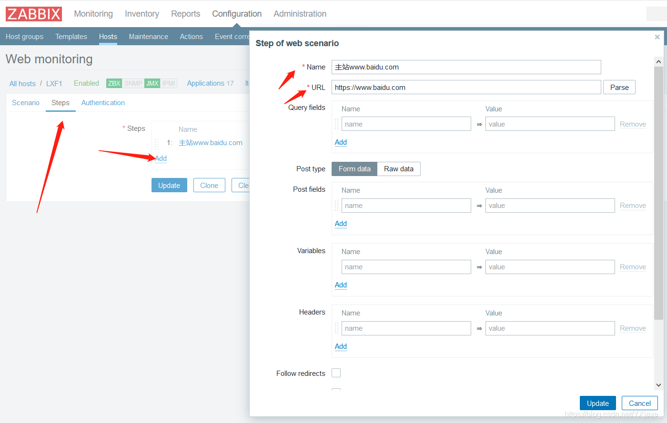Open the Configuration menu
667x423 pixels.
click(x=237, y=14)
